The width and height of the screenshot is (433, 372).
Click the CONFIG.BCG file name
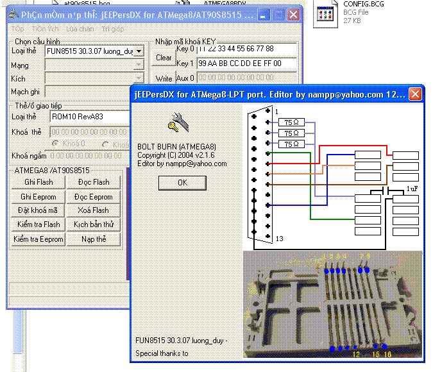pos(364,4)
